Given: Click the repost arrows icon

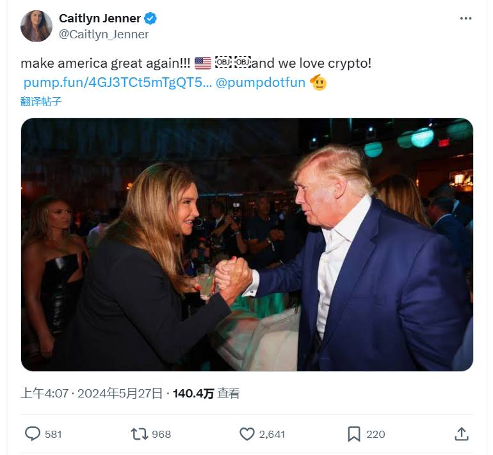Looking at the screenshot, I should (139, 434).
